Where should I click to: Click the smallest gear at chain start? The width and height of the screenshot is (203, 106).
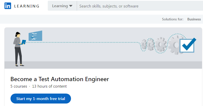point(144,44)
